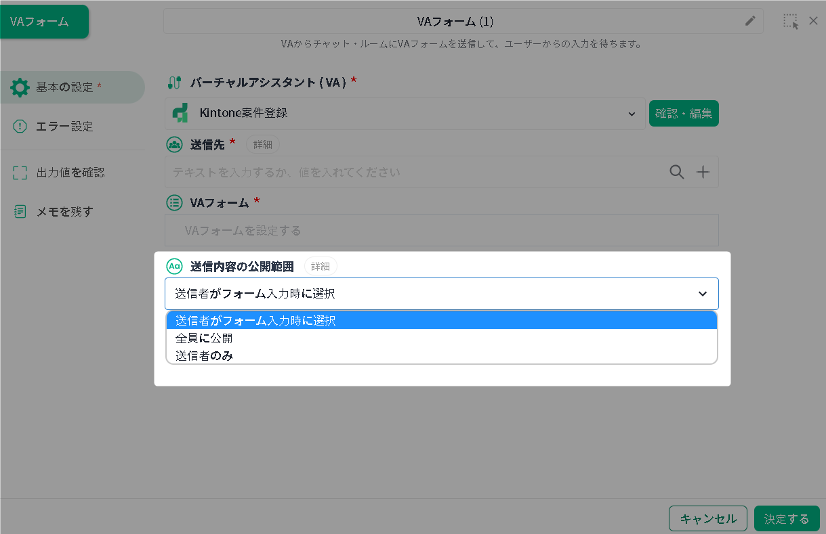The image size is (826, 534).
Task: Click the search magnifier in 送信先 field
Action: coord(676,172)
